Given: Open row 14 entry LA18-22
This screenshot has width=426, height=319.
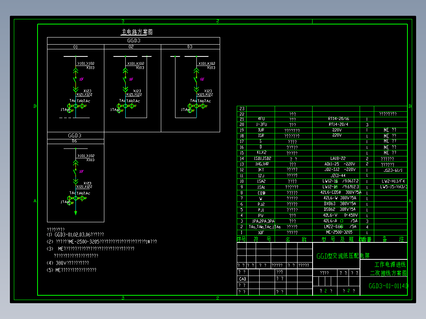Looking at the screenshot, I should click(x=337, y=158).
